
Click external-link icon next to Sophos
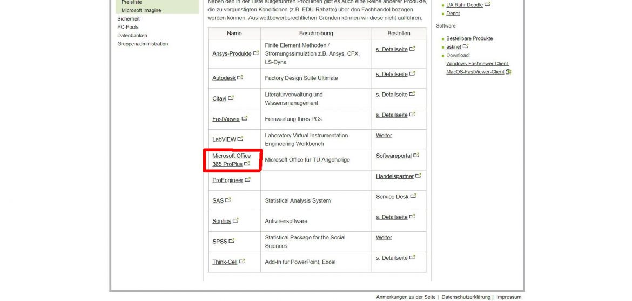pos(236,220)
